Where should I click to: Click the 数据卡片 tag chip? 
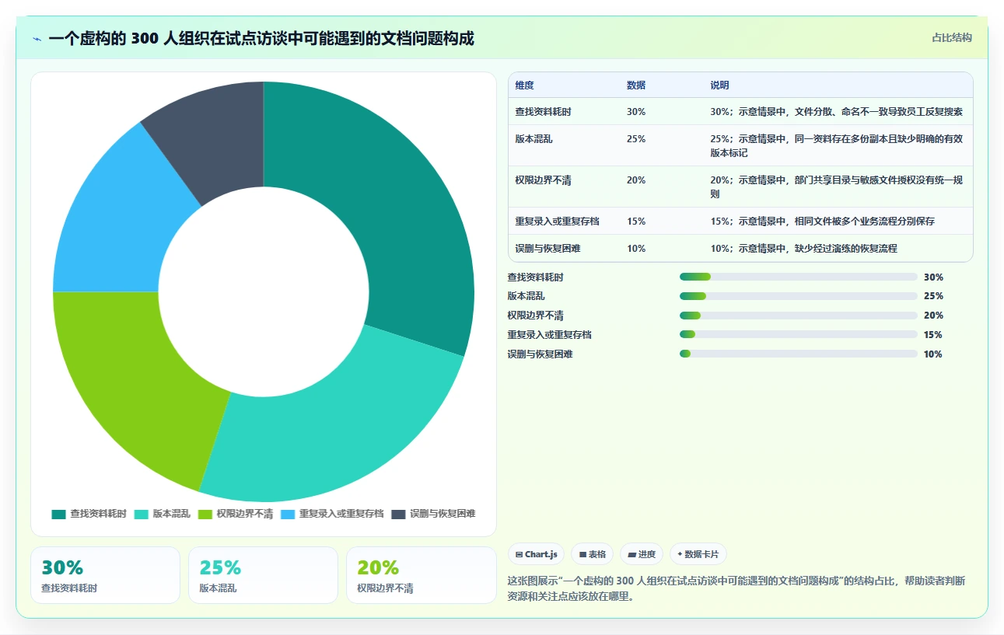tap(698, 554)
